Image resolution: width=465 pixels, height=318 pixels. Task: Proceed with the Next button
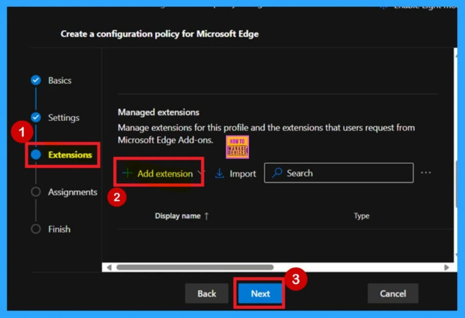(260, 293)
